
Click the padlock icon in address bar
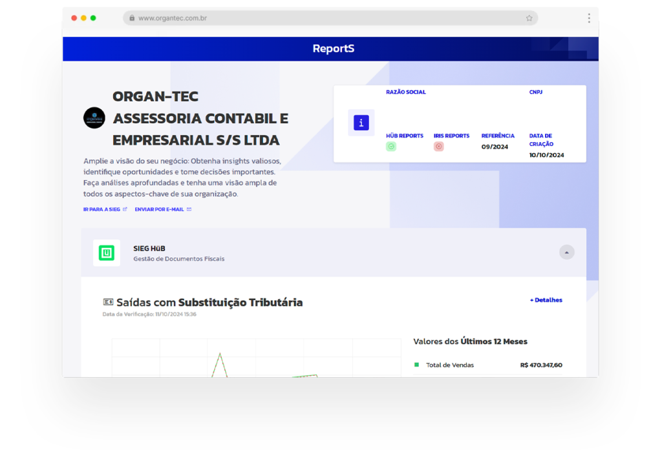132,18
